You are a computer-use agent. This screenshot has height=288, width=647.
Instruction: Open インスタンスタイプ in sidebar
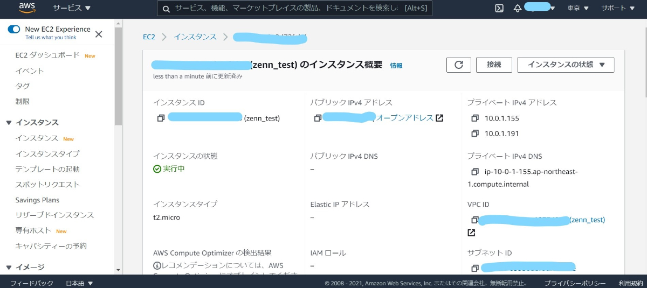[47, 154]
